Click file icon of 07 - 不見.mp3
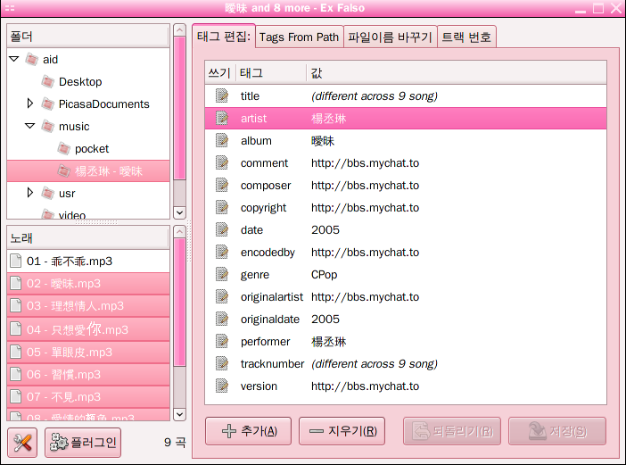626x465 pixels. (16, 396)
